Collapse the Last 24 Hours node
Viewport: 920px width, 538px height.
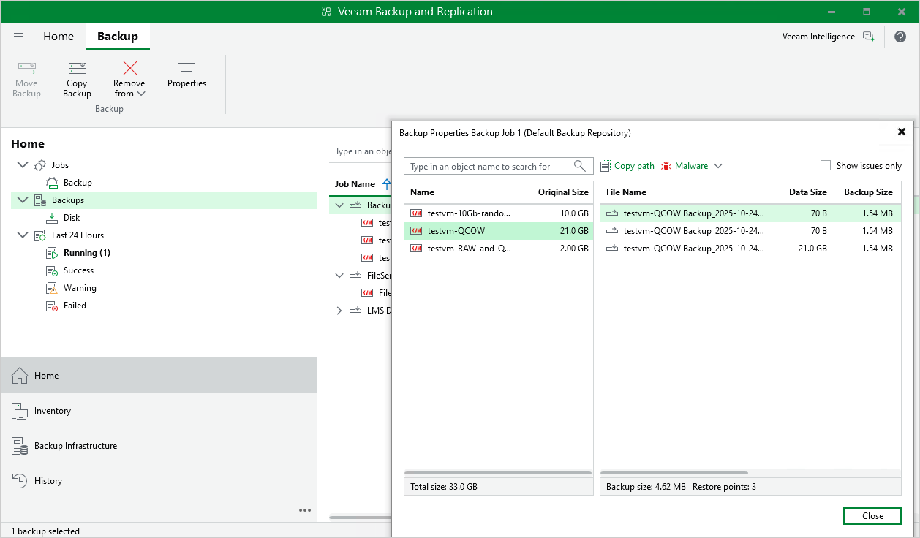[23, 235]
